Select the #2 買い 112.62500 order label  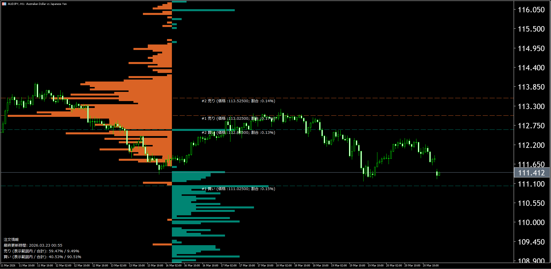tap(238, 133)
